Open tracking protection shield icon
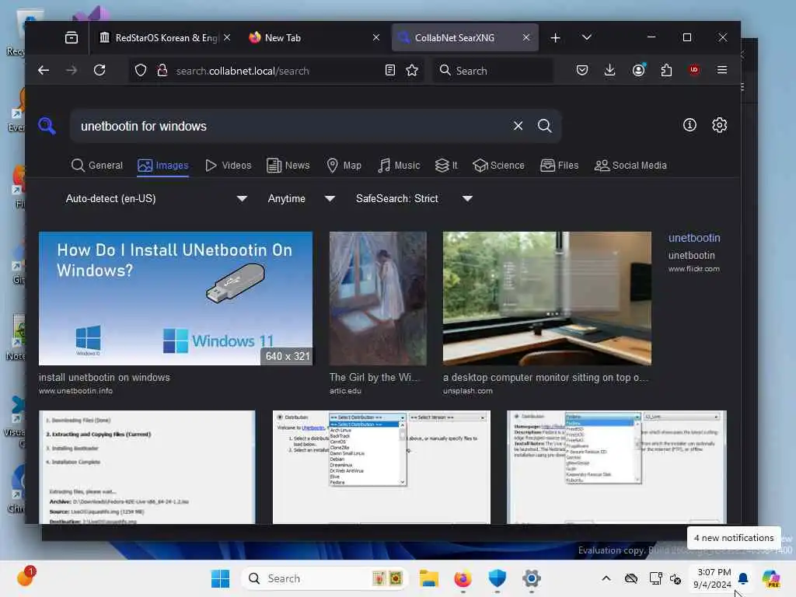This screenshot has width=796, height=597. coord(141,70)
